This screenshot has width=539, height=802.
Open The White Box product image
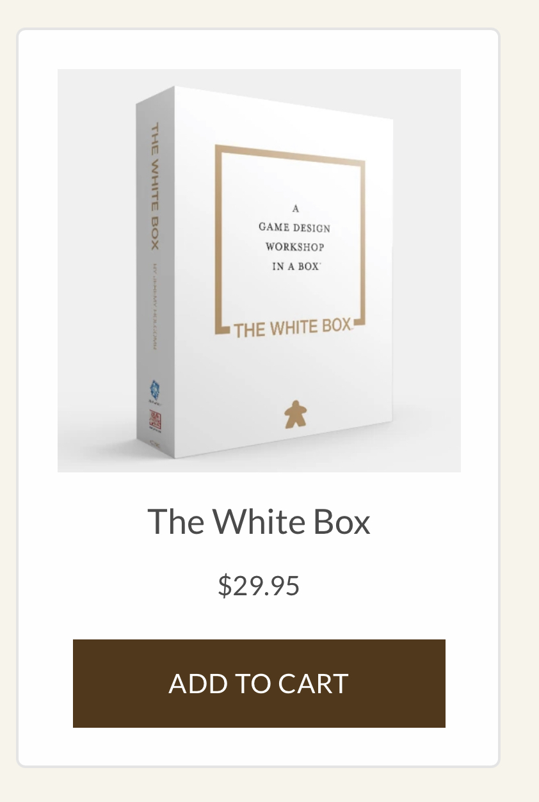pos(259,271)
